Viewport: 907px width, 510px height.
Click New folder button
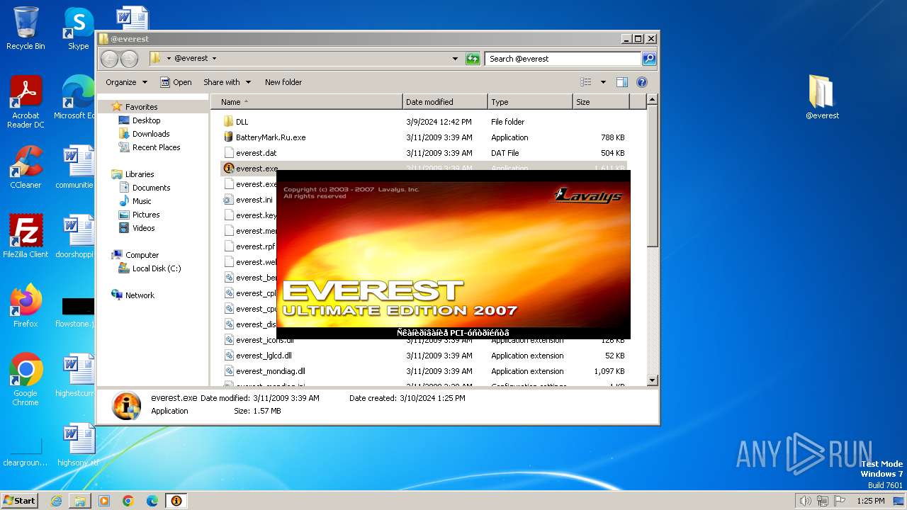pos(283,82)
